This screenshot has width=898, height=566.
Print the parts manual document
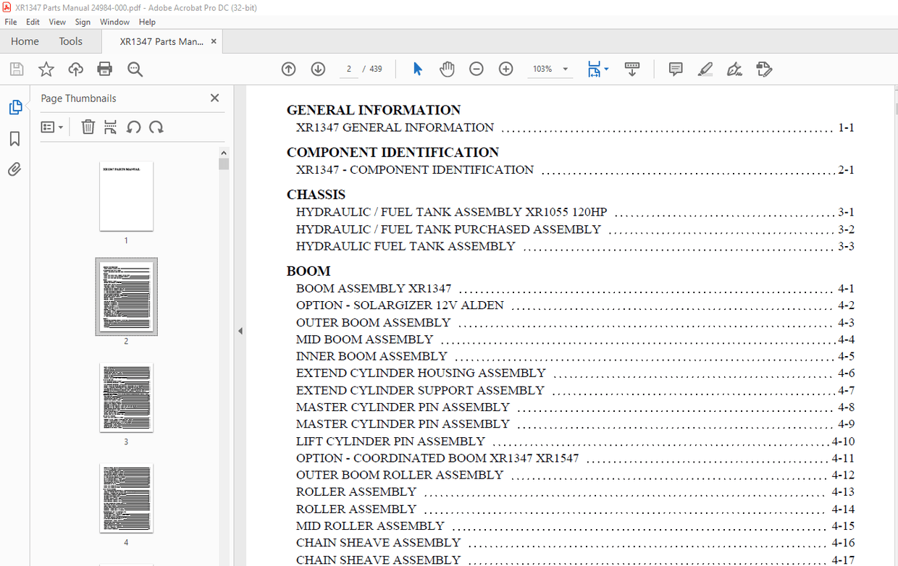tap(104, 69)
